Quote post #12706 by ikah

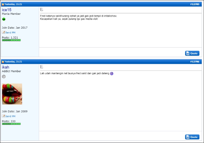[192, 137]
